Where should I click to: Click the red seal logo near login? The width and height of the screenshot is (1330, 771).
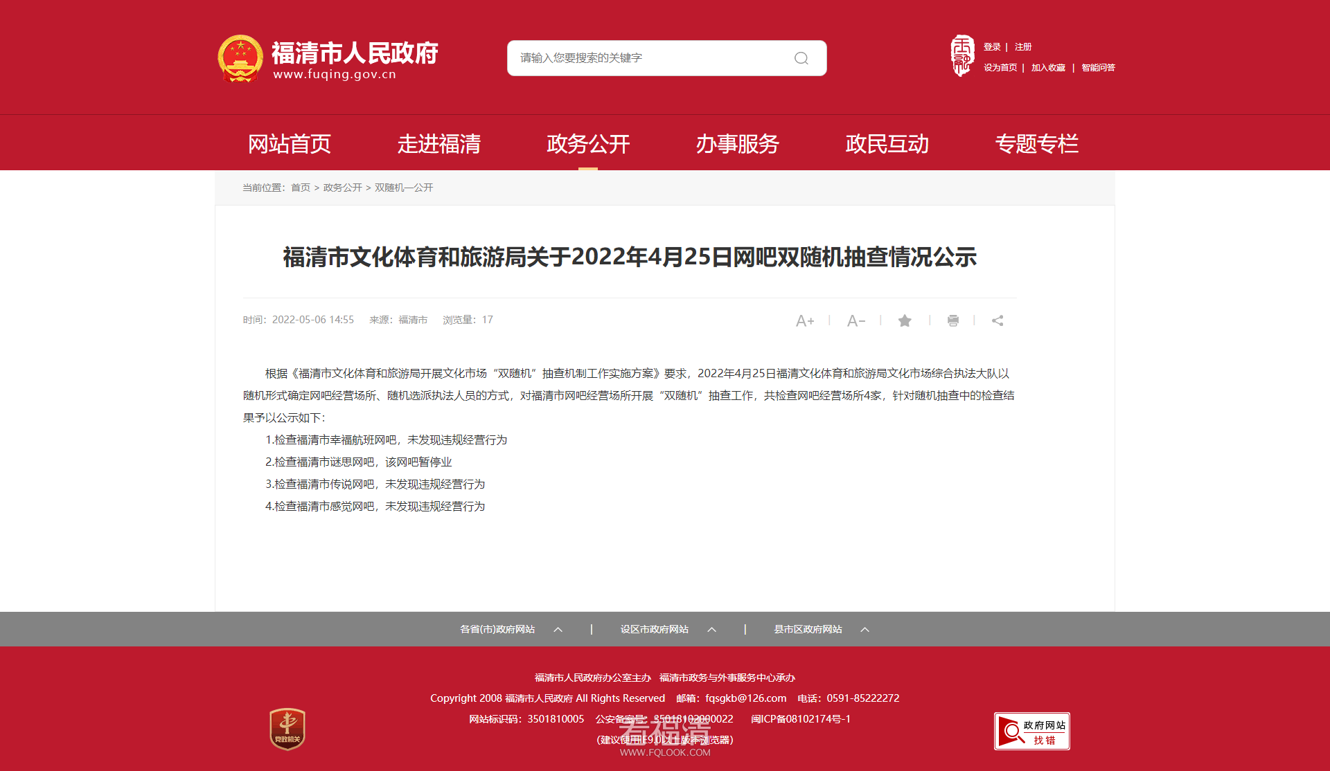[961, 55]
